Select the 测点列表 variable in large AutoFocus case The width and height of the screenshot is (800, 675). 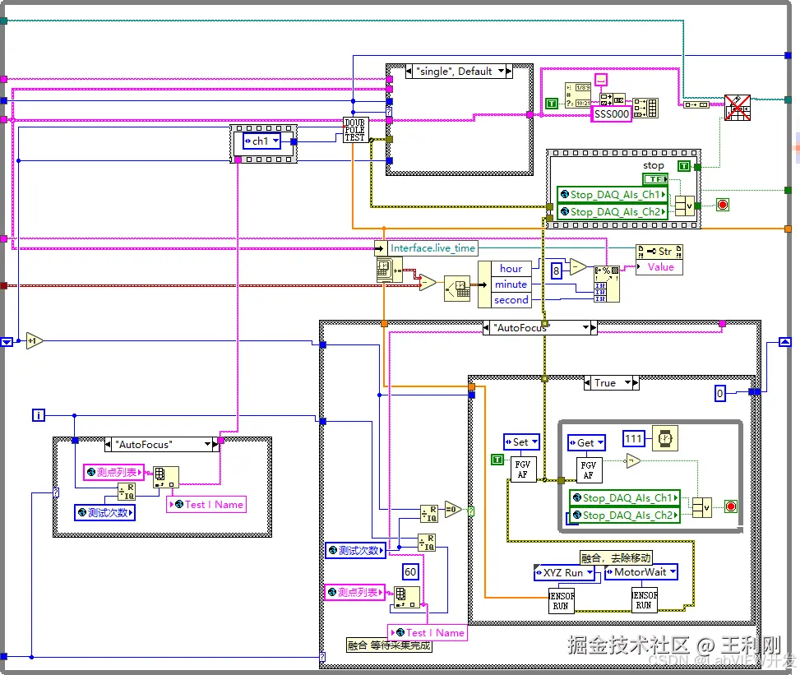tap(354, 592)
